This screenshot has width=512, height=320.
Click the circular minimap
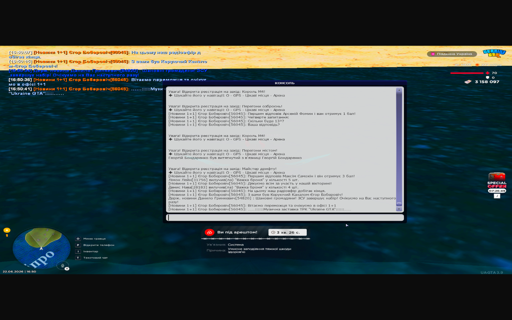pyautogui.click(x=41, y=248)
